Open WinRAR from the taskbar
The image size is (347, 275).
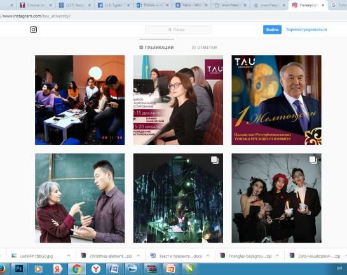point(152,269)
